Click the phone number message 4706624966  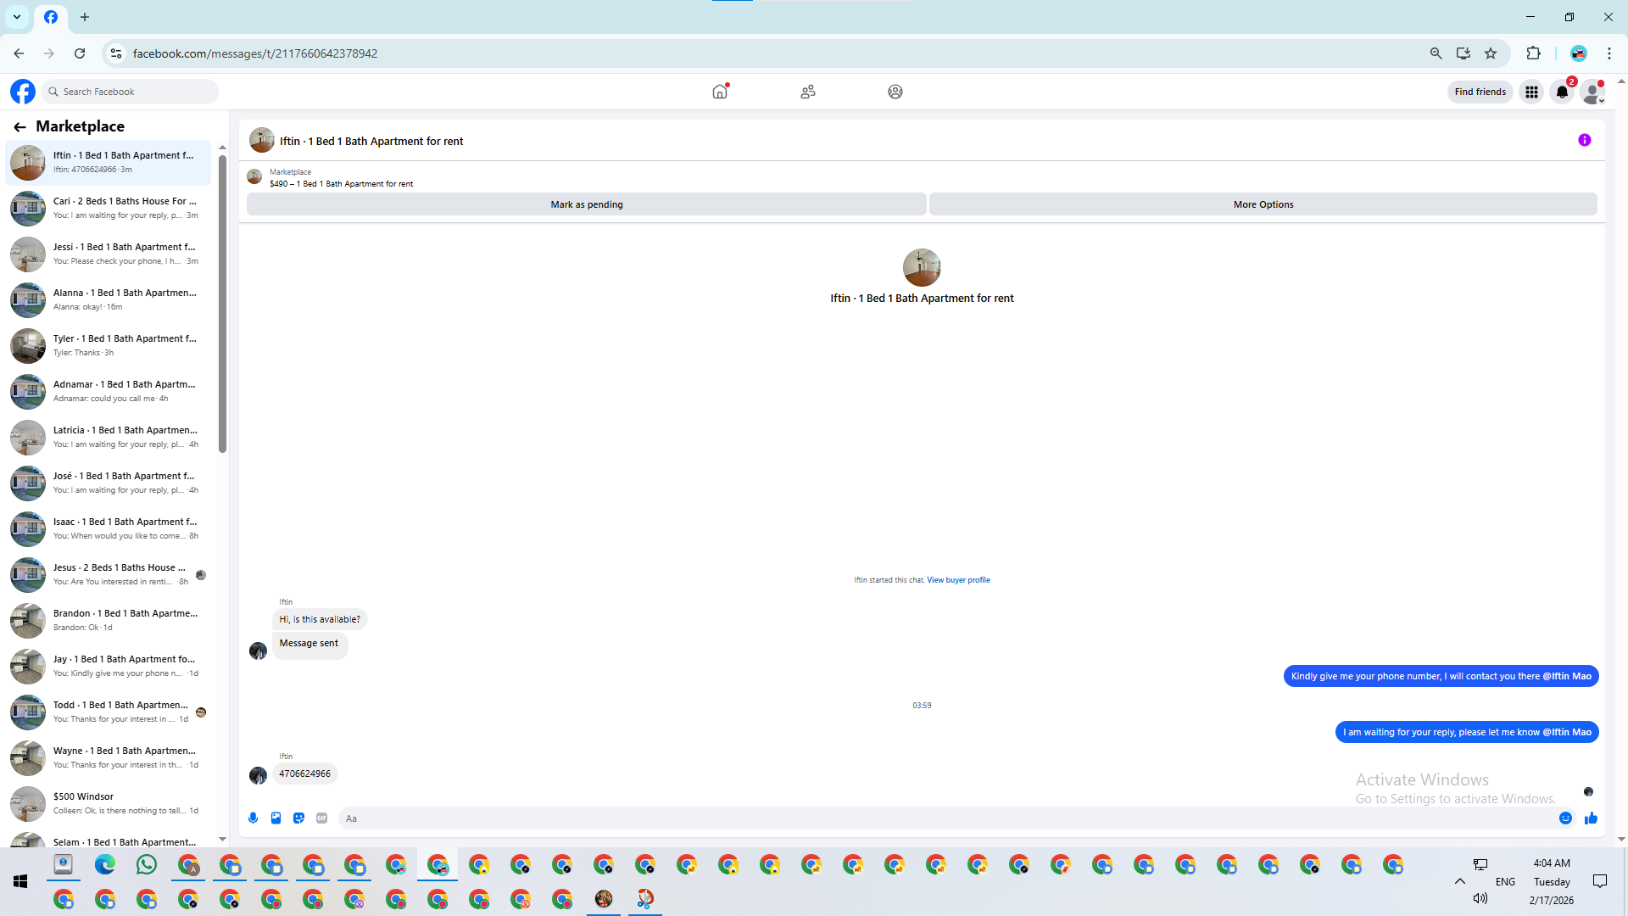[x=305, y=774]
